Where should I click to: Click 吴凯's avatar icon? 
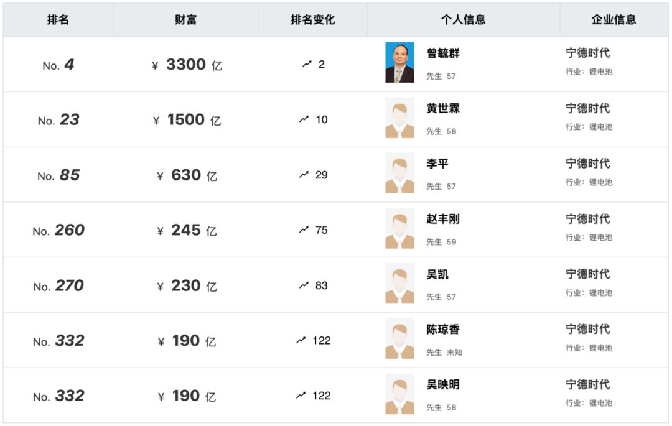pyautogui.click(x=399, y=284)
